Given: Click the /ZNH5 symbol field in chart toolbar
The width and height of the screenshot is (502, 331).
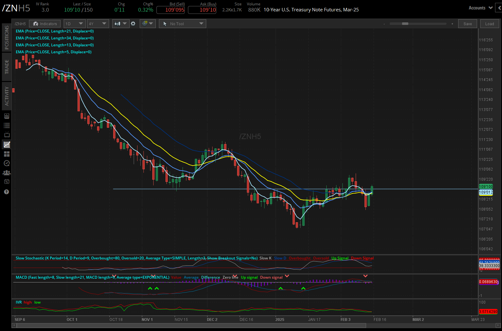Looking at the screenshot, I should click(20, 24).
